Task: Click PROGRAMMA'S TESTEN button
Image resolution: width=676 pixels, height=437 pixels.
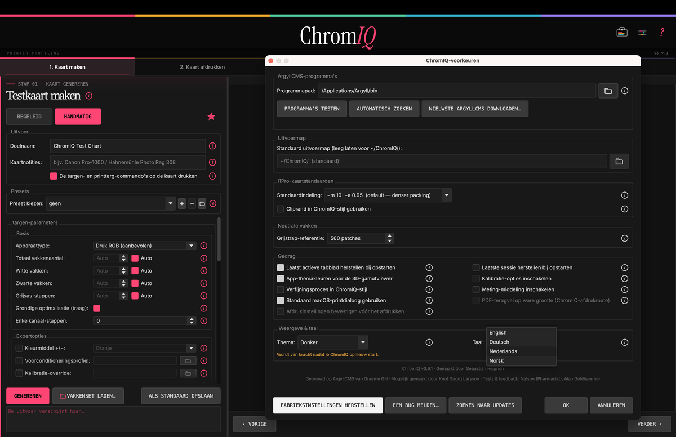Action: coord(312,109)
